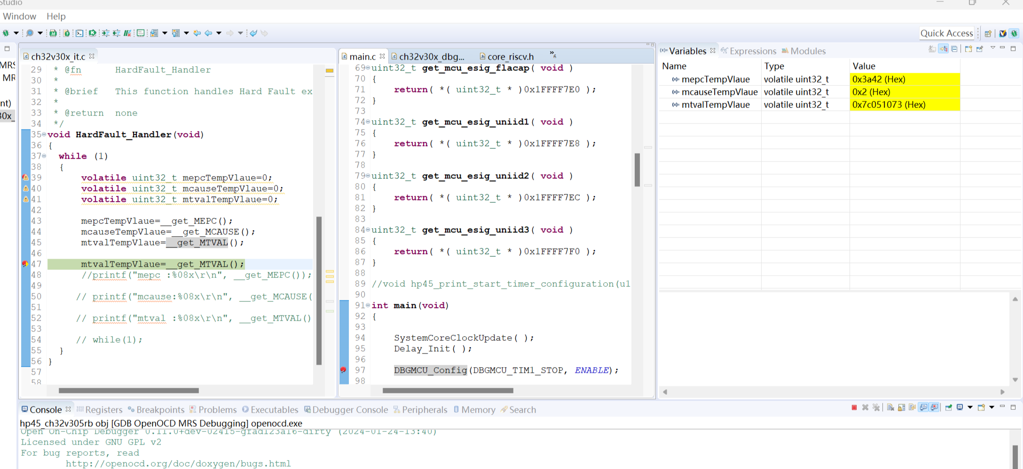Click the green monitor display icon
Screen dimensions: 1023x469
click(141, 33)
